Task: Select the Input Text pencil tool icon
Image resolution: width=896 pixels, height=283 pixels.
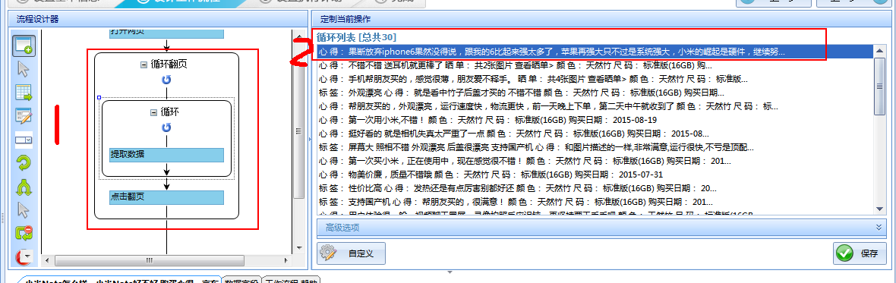Action: tap(24, 116)
